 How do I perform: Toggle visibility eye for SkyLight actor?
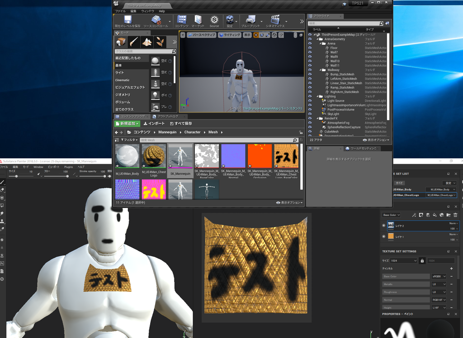pyautogui.click(x=310, y=114)
